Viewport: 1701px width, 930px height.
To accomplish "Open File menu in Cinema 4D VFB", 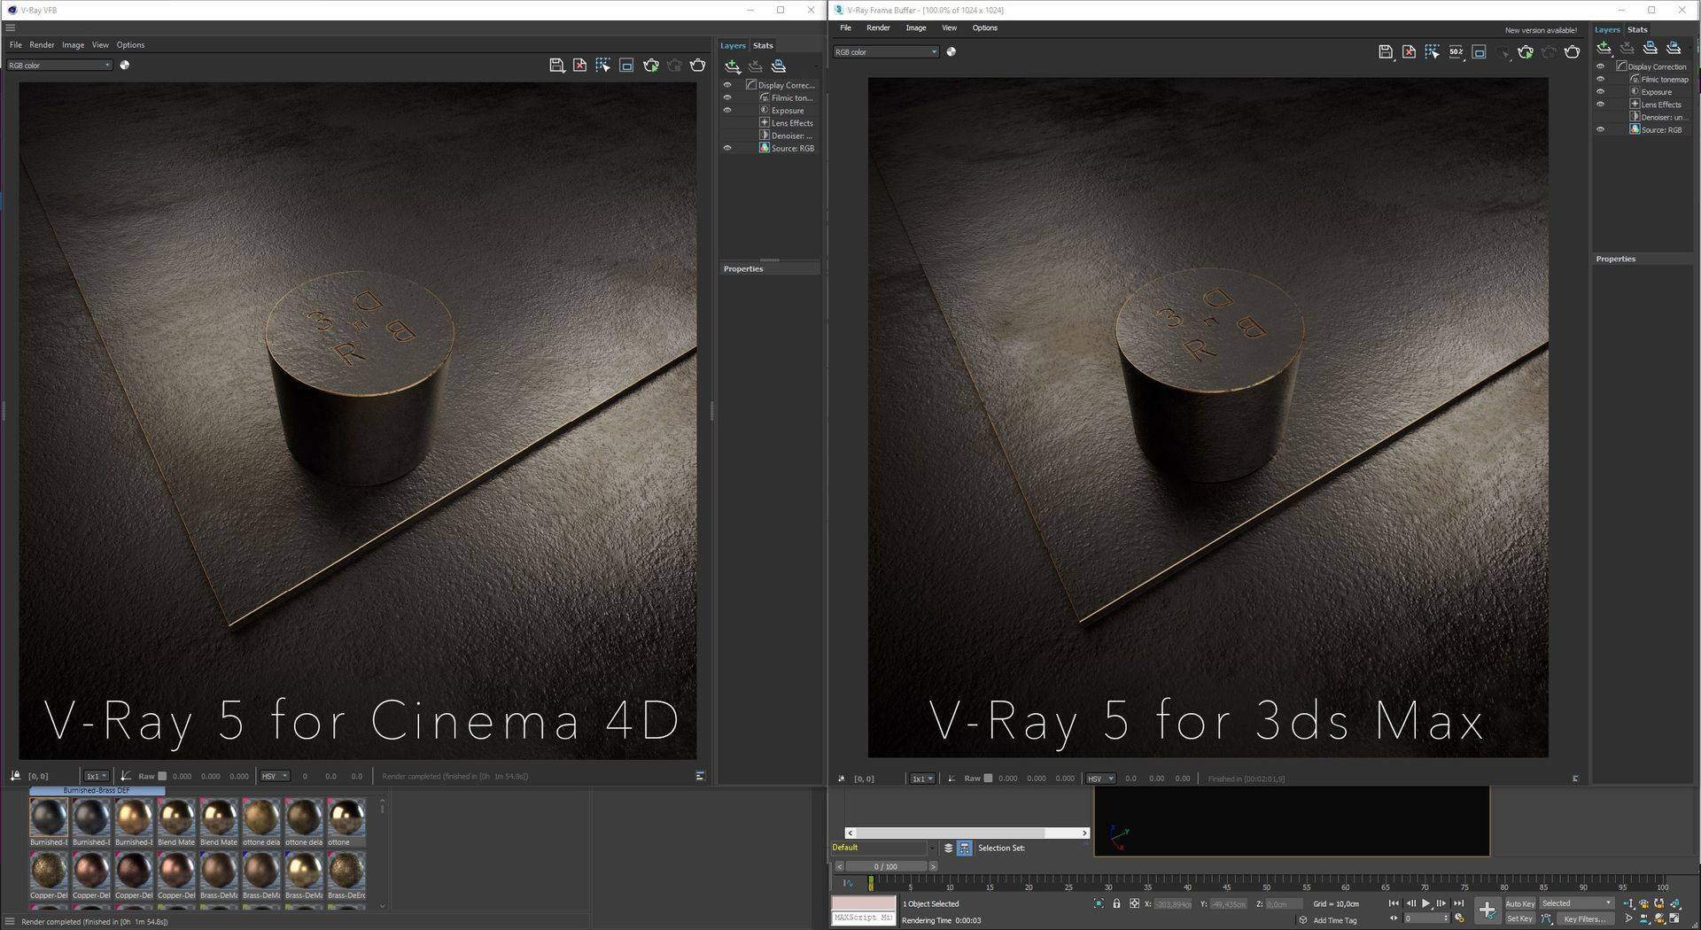I will tap(15, 44).
